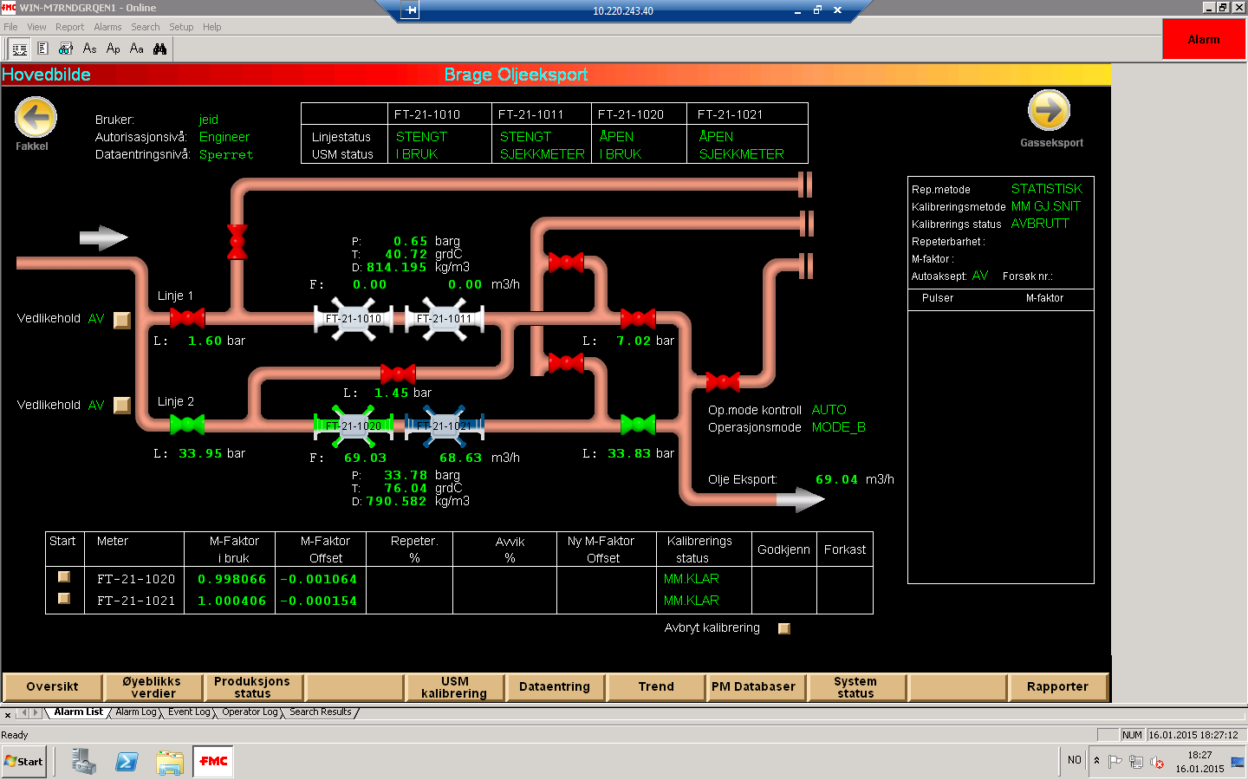This screenshot has width=1248, height=780.
Task: Click the binoculars search toolbar icon
Action: point(160,49)
